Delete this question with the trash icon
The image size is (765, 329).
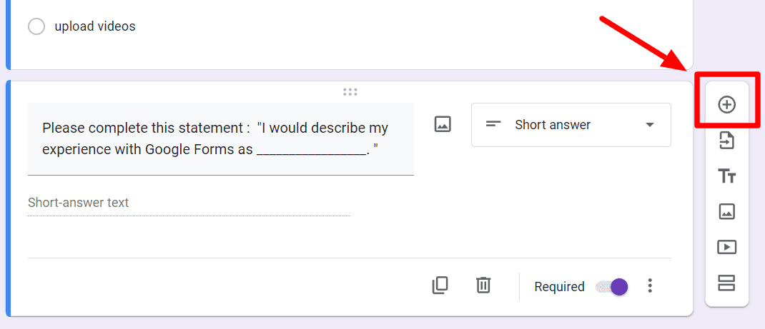pos(483,285)
